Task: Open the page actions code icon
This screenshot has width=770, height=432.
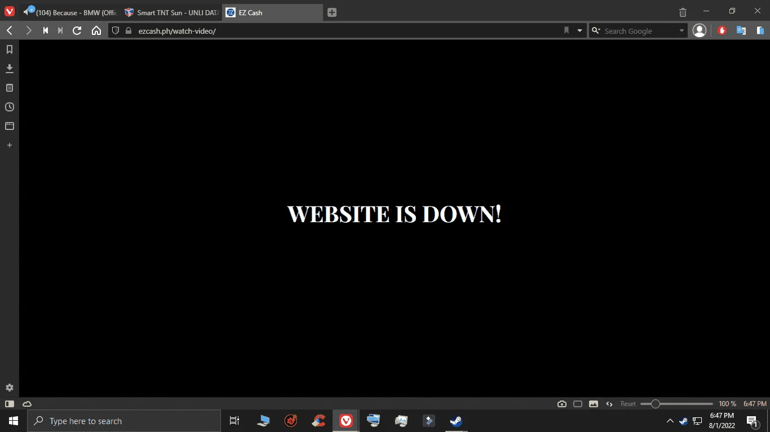Action: pos(609,404)
